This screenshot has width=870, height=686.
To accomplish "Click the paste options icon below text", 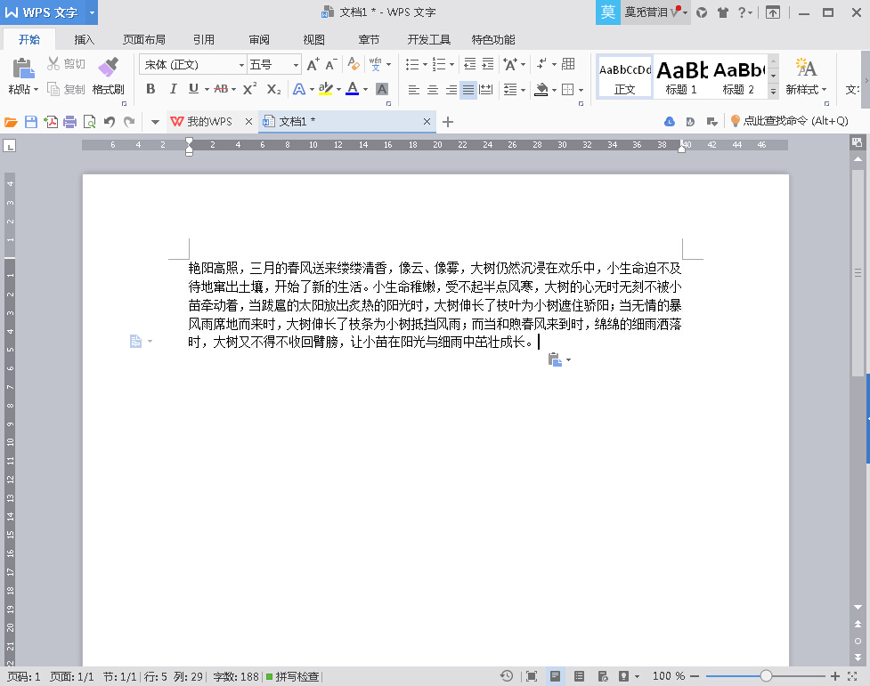I will pos(555,359).
